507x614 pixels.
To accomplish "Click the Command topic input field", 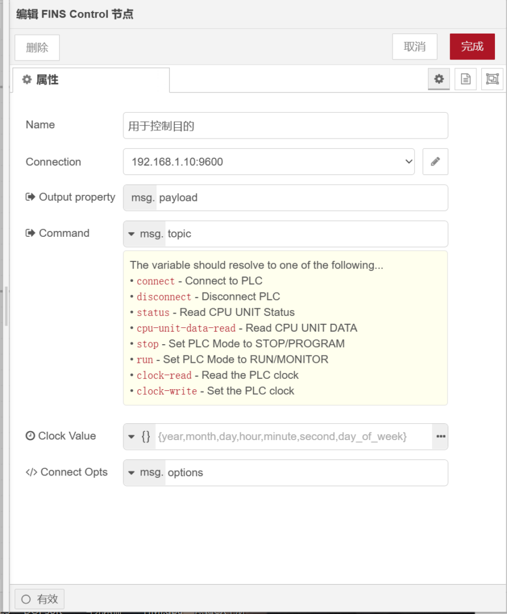I will [306, 234].
